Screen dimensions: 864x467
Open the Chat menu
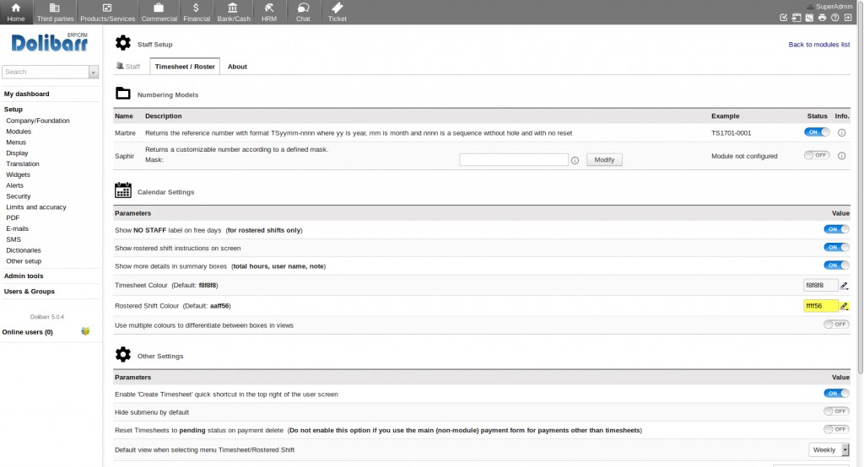pyautogui.click(x=303, y=12)
